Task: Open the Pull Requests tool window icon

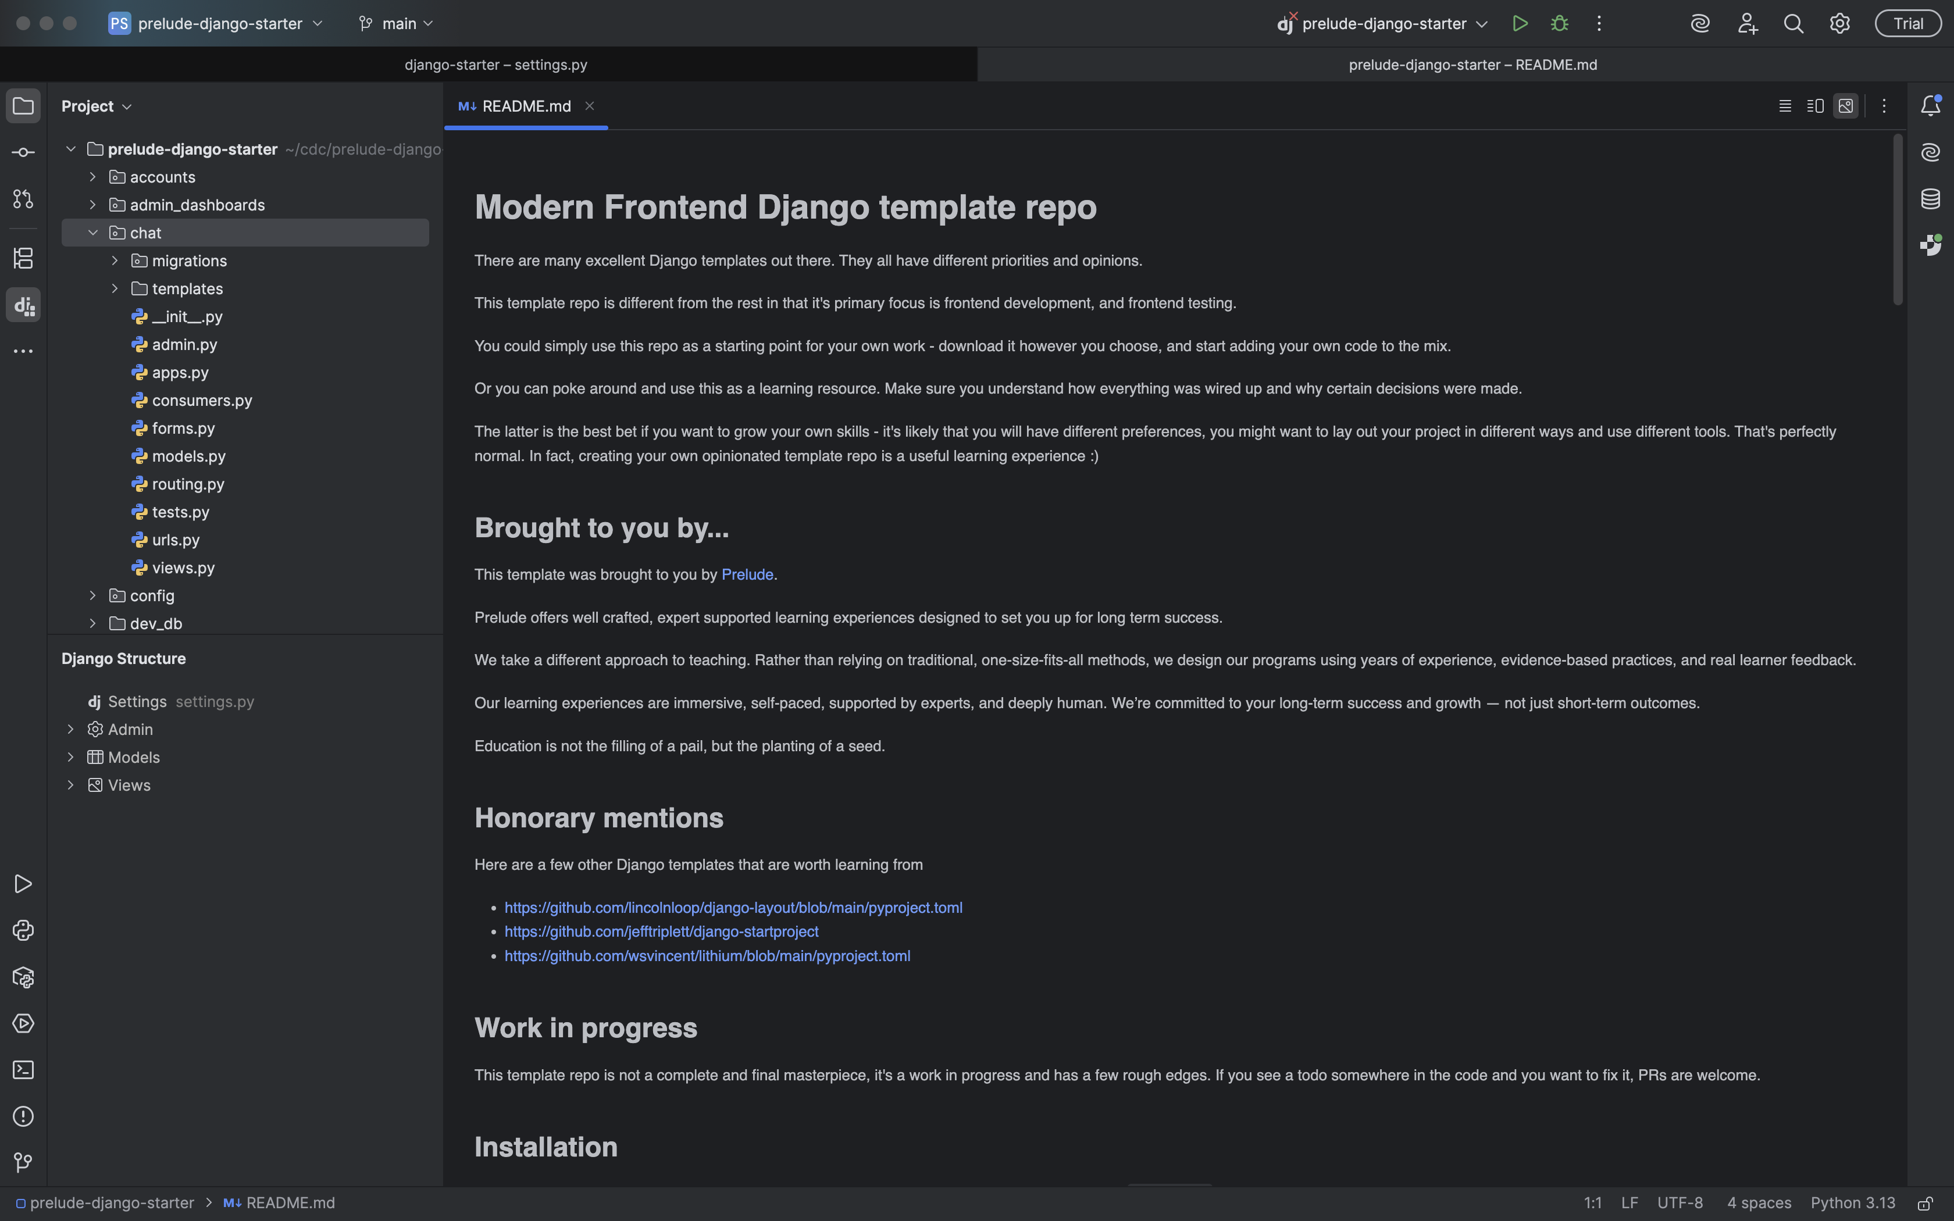Action: (23, 199)
